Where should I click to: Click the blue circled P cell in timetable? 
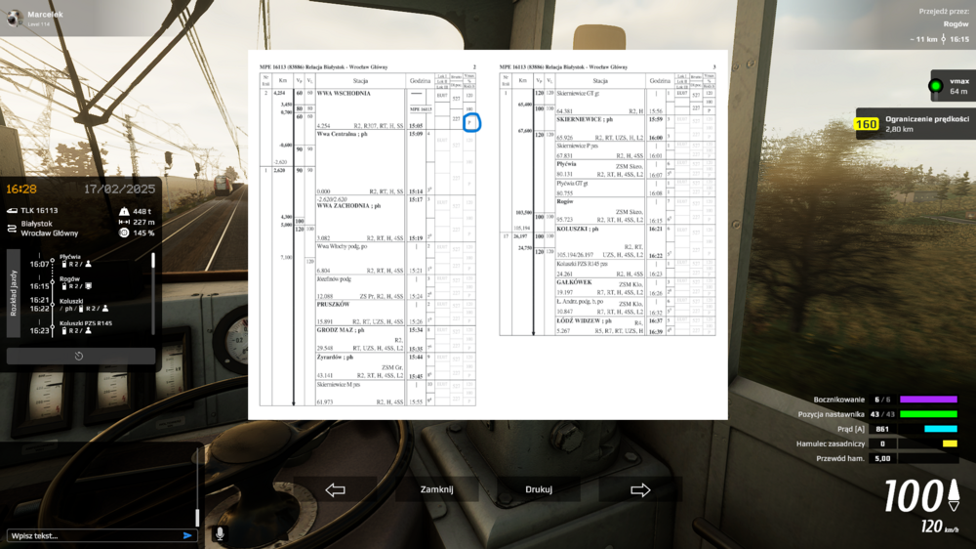pyautogui.click(x=472, y=123)
